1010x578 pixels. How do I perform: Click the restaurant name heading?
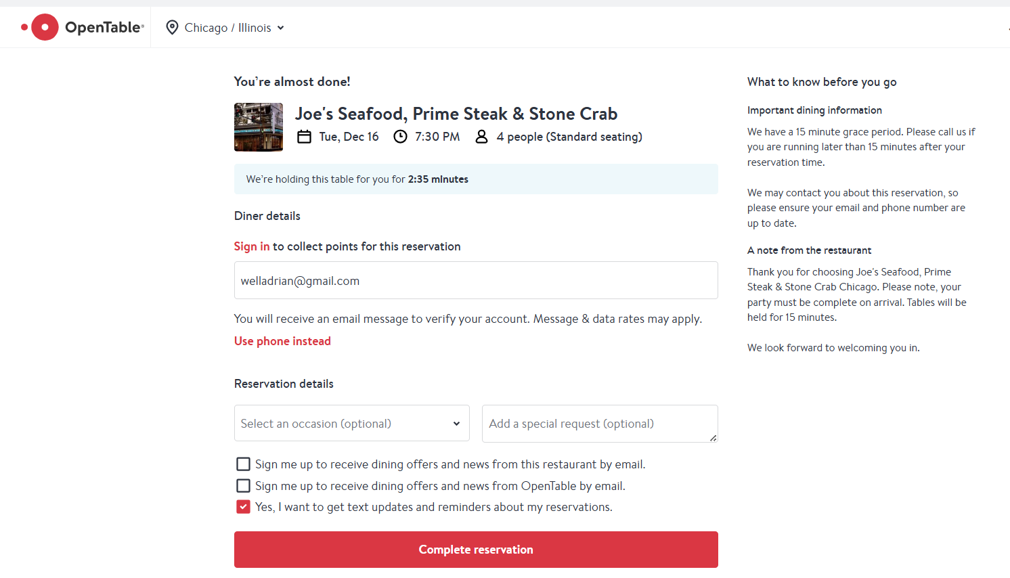(x=456, y=114)
